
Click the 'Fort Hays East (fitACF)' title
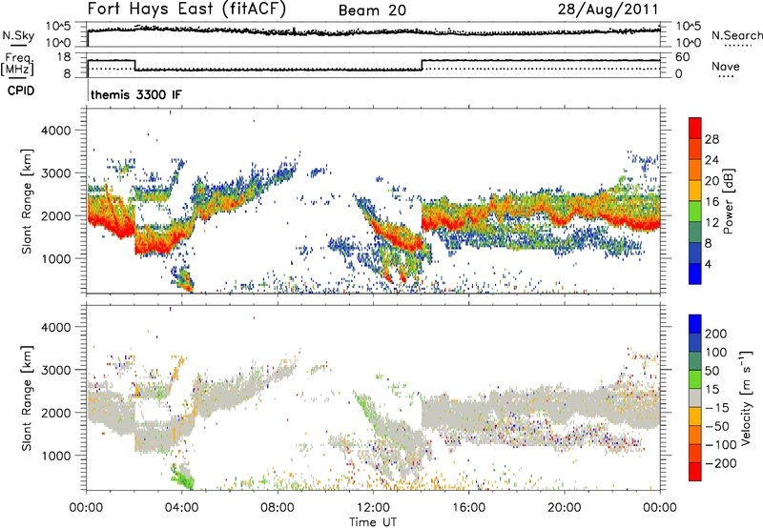tap(186, 9)
